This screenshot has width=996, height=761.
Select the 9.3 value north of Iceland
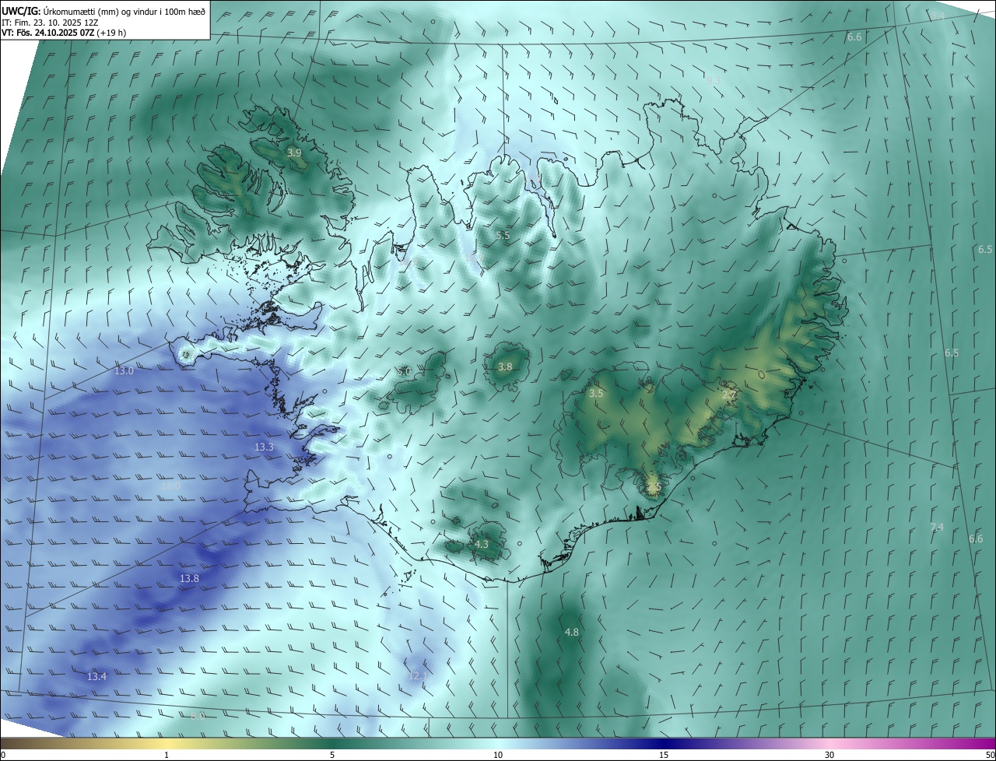(x=713, y=80)
